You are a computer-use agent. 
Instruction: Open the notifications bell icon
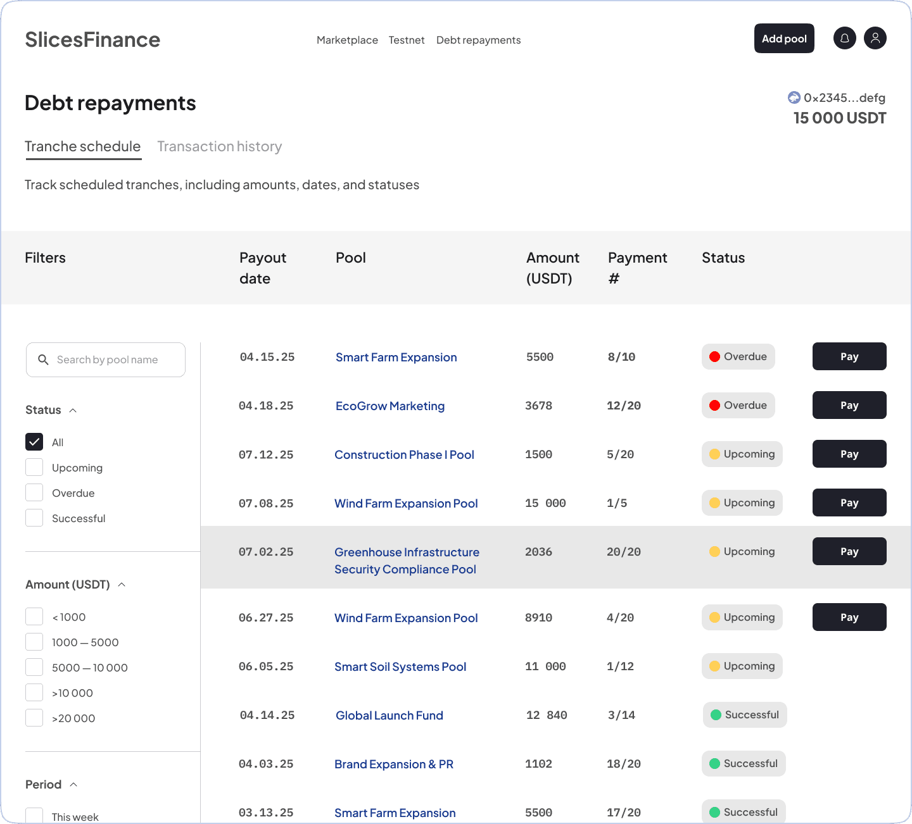[844, 39]
